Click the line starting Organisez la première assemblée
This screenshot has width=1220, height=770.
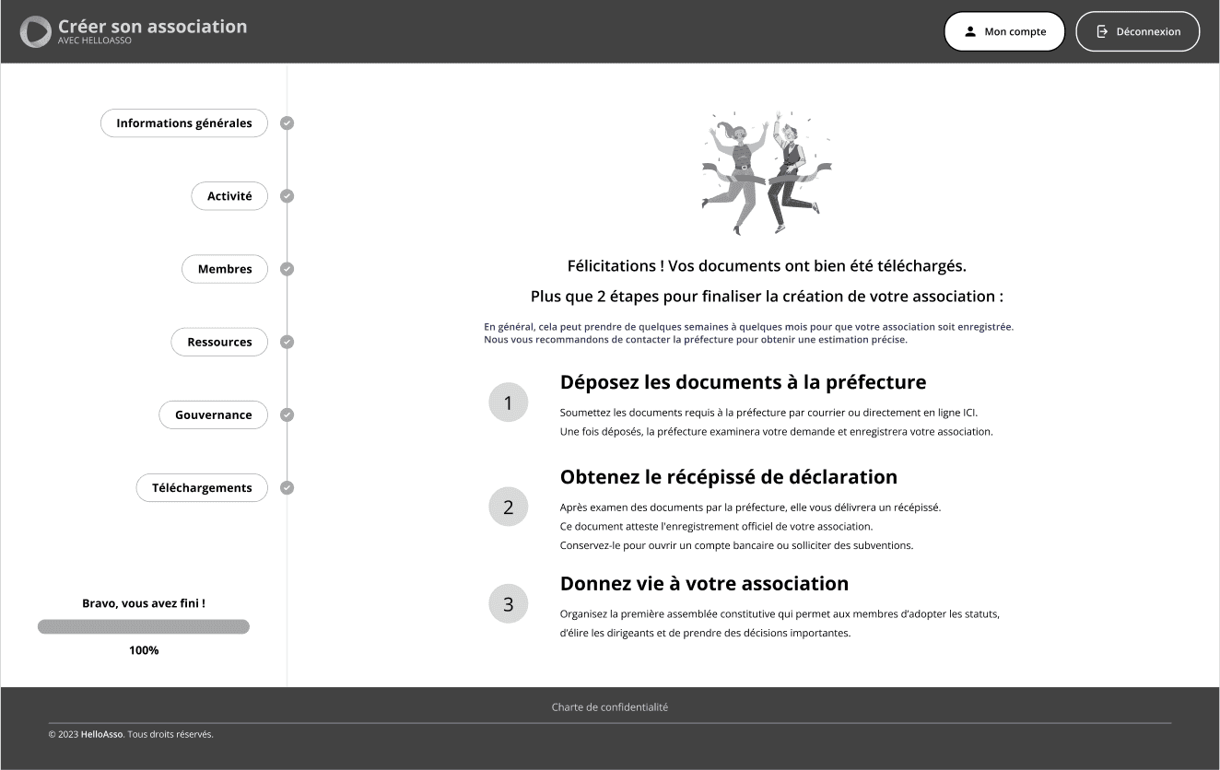point(780,613)
